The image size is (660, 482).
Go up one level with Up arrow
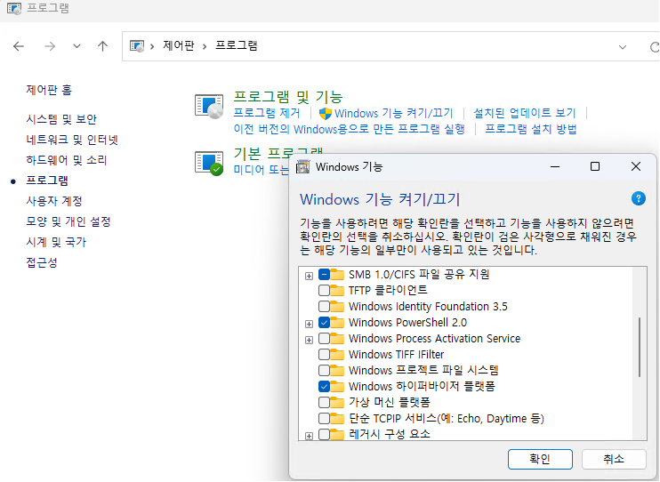pos(102,46)
